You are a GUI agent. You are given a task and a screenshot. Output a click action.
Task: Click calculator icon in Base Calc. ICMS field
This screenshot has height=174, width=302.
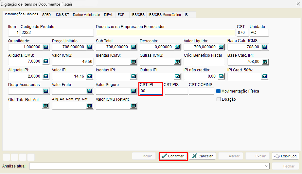pyautogui.click(x=265, y=47)
